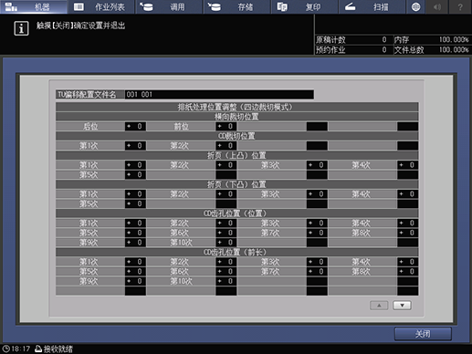This screenshot has height=354, width=472.
Task: Open the 机器 (Machine) tab
Action: [x=34, y=6]
